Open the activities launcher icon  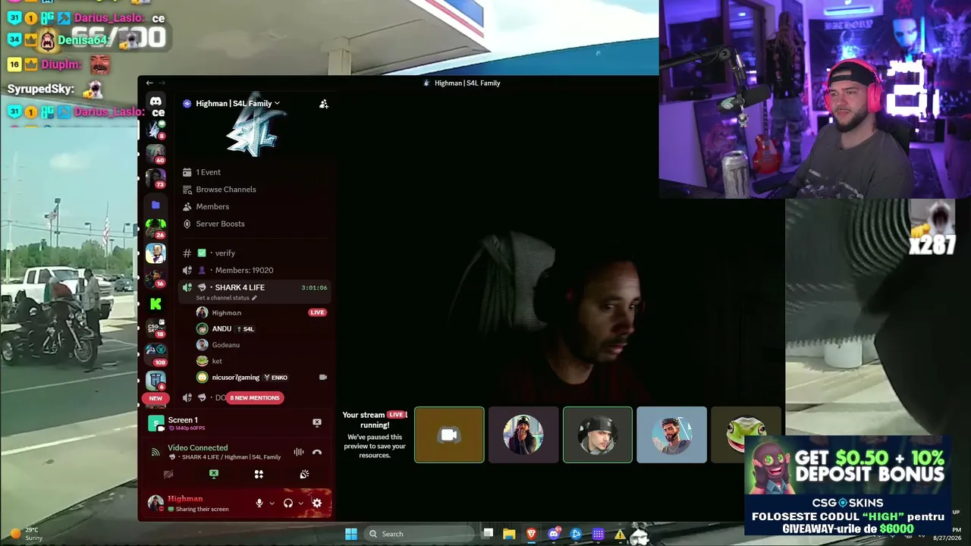[259, 474]
